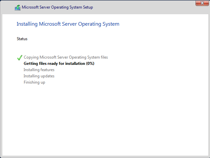Select the 'Installing features' step
Viewport: 210px width, 158px height.
click(x=39, y=70)
